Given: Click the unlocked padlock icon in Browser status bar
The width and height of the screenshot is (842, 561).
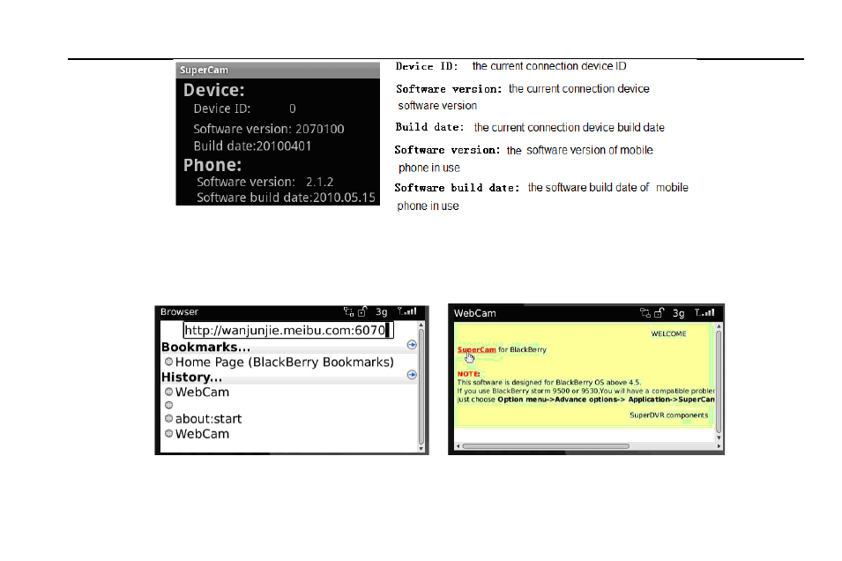Looking at the screenshot, I should [362, 311].
